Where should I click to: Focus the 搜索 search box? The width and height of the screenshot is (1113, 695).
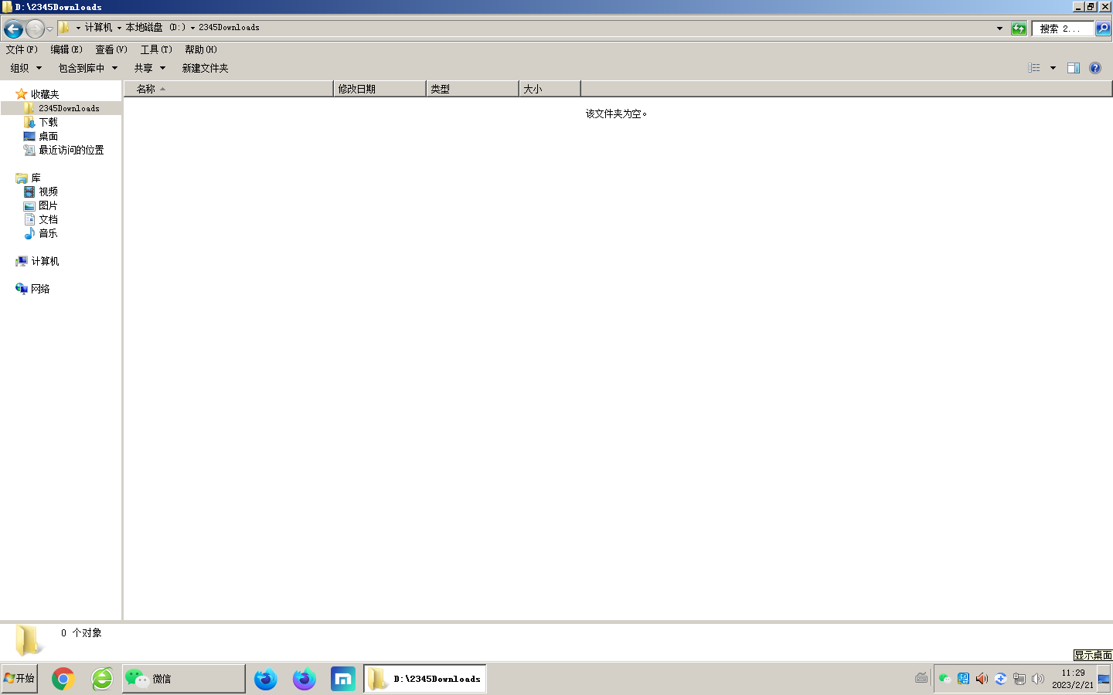(x=1063, y=29)
